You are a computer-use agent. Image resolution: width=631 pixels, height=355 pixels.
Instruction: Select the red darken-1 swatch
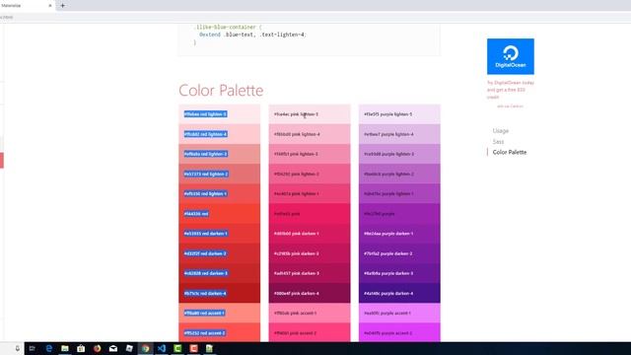click(219, 234)
